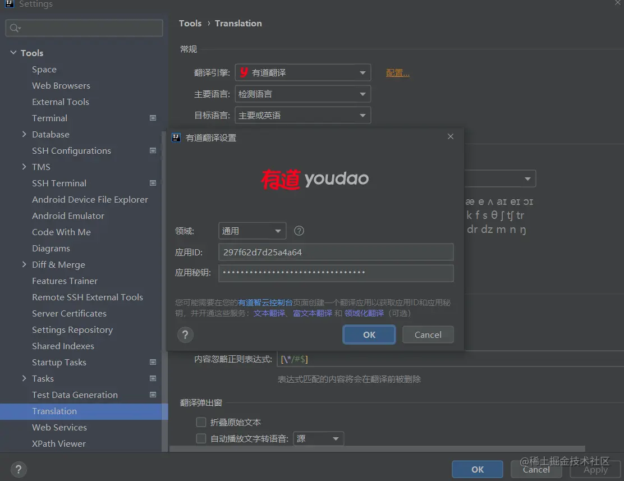Collapse the Tools tree section

(x=13, y=53)
